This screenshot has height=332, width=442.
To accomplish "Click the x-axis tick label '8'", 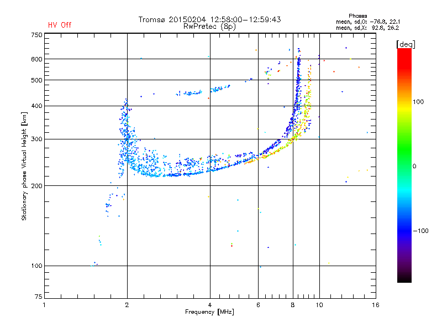I will 293,305.
